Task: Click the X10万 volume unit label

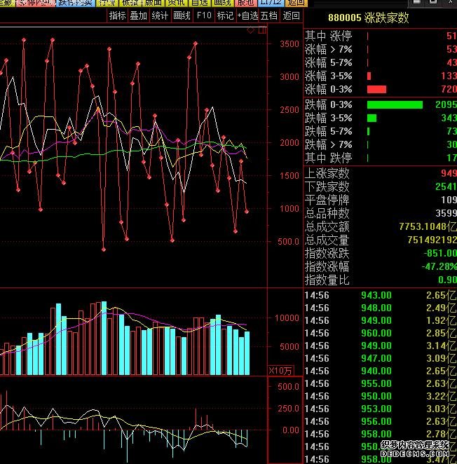Action: pyautogui.click(x=280, y=371)
